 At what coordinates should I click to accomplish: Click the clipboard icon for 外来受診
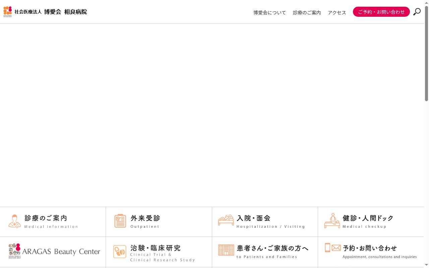click(120, 221)
